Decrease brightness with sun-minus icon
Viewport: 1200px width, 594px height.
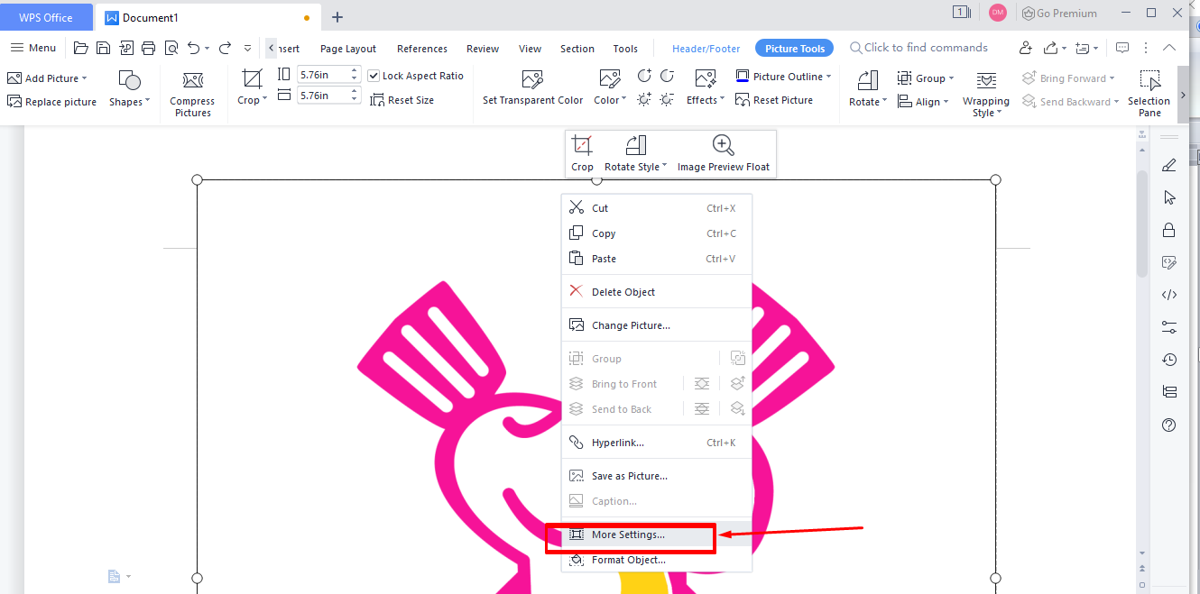coord(667,99)
